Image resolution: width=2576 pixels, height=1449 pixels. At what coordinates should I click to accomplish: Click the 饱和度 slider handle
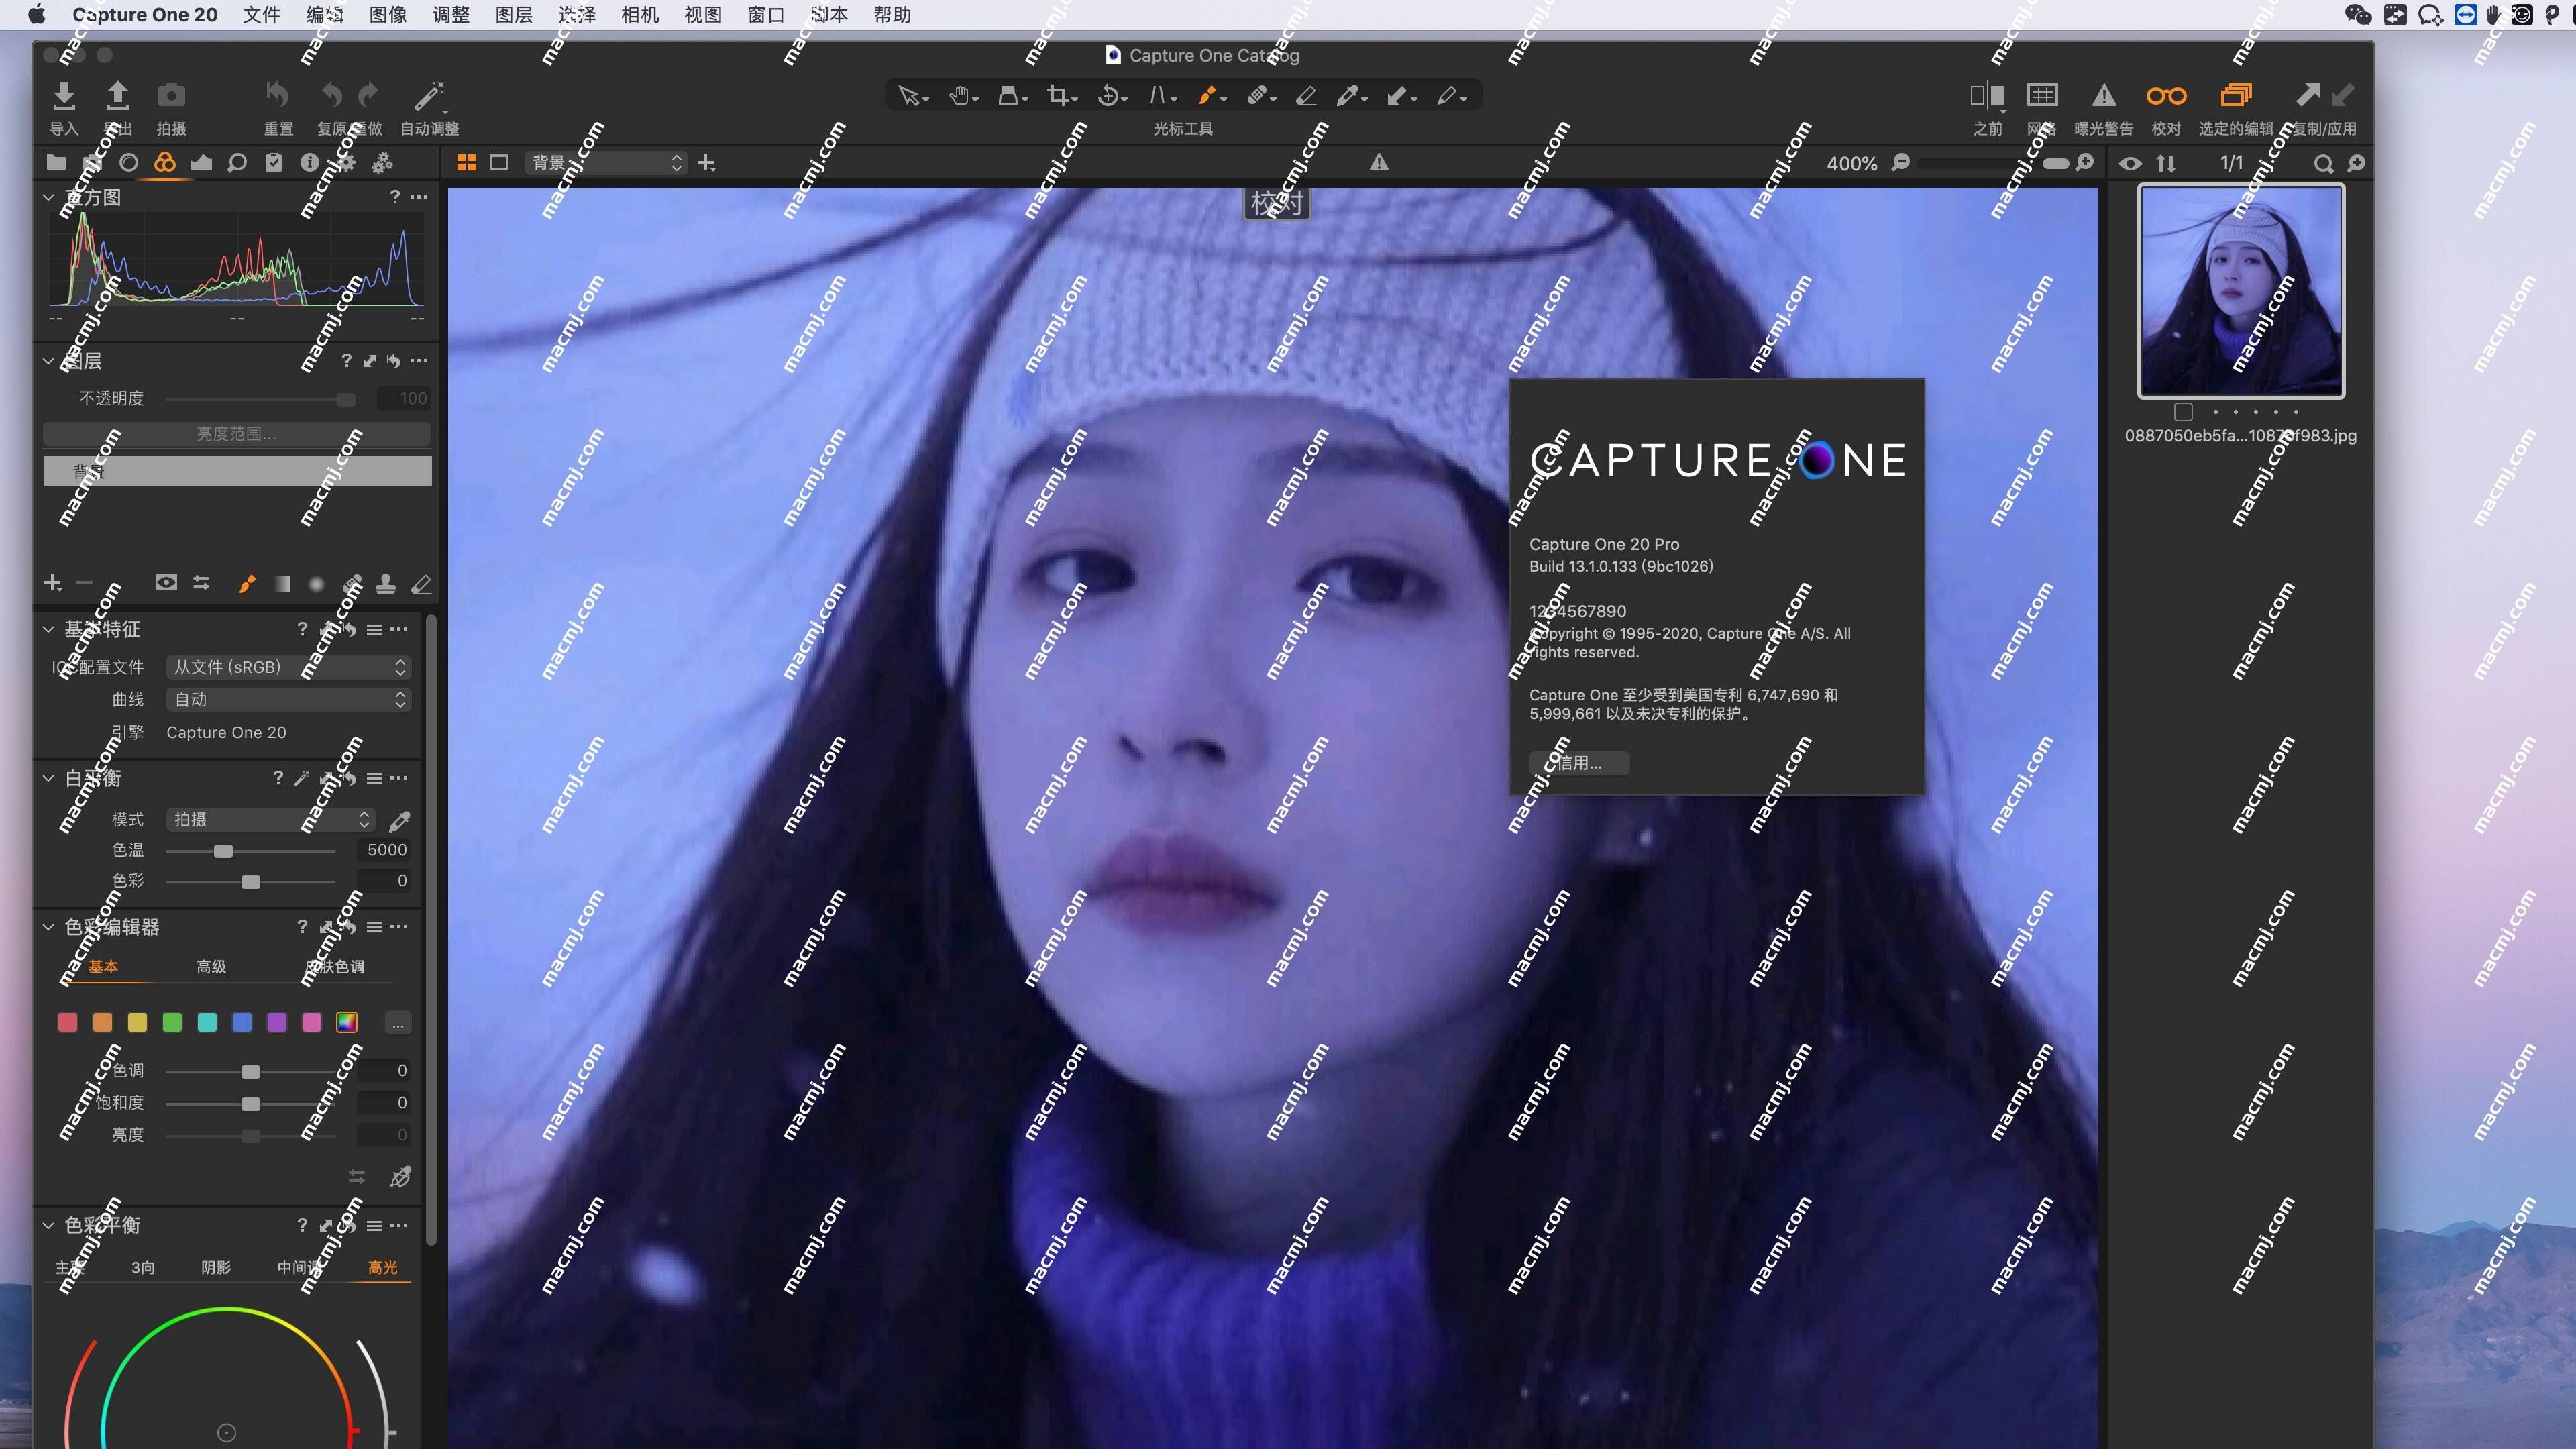click(251, 1104)
